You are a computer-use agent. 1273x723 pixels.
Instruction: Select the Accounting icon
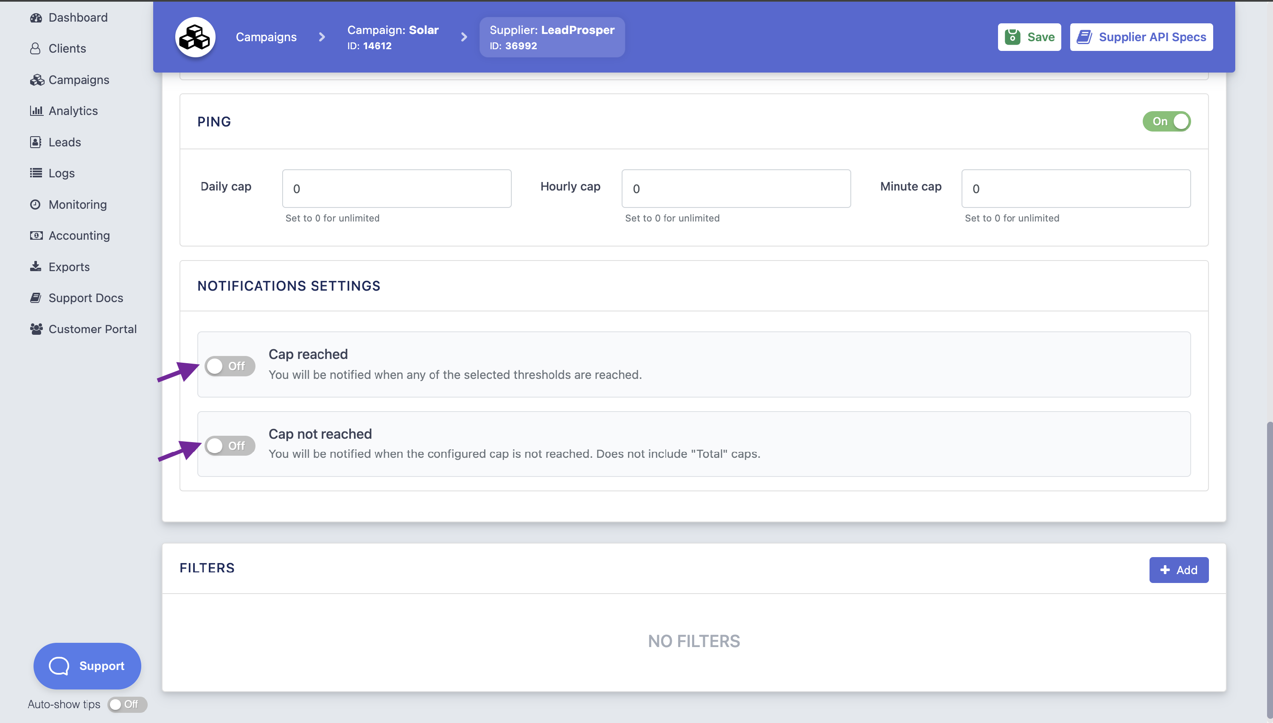36,235
